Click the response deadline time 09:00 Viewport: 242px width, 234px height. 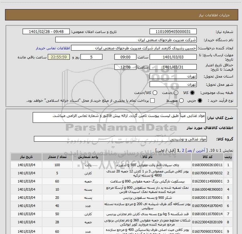pos(125,57)
